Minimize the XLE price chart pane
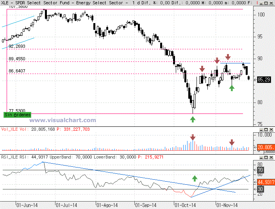 (x=261, y=3)
